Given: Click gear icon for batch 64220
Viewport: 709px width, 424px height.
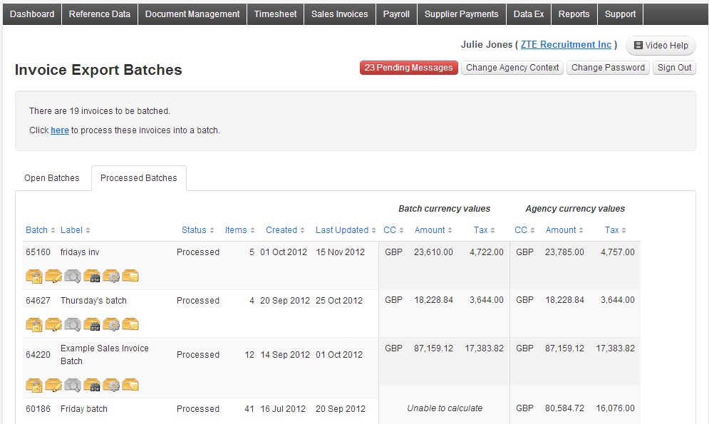Looking at the screenshot, I should [111, 385].
